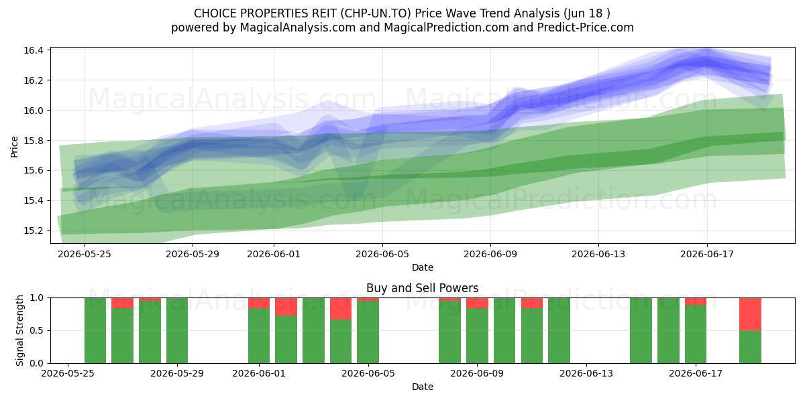Click the red sell segment of June 19 bar
Viewport: 805px width, 402px height.
tap(750, 314)
